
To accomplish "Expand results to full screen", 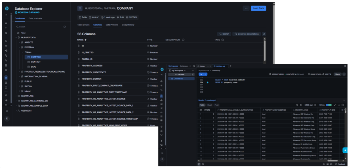I will coord(335,105).
